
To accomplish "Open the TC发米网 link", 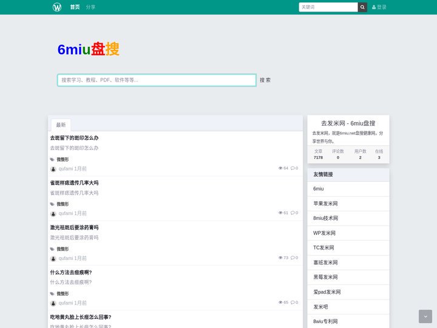I will point(348,248).
